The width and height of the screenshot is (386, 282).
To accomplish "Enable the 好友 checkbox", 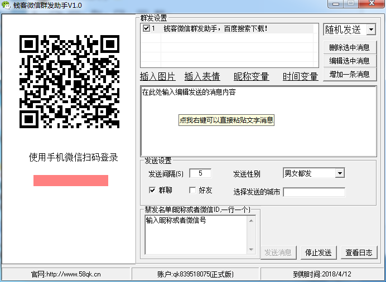I will tap(192, 190).
